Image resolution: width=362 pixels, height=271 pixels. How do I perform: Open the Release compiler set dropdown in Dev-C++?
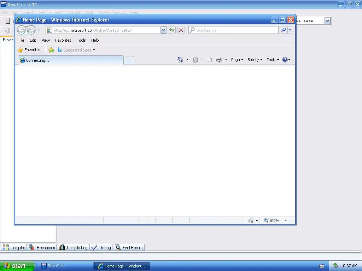(x=327, y=21)
